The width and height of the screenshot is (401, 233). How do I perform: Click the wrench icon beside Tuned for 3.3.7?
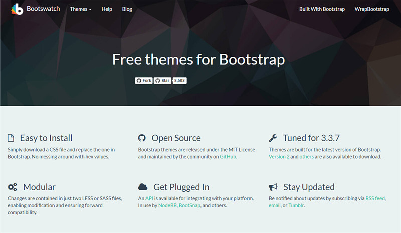(x=273, y=138)
